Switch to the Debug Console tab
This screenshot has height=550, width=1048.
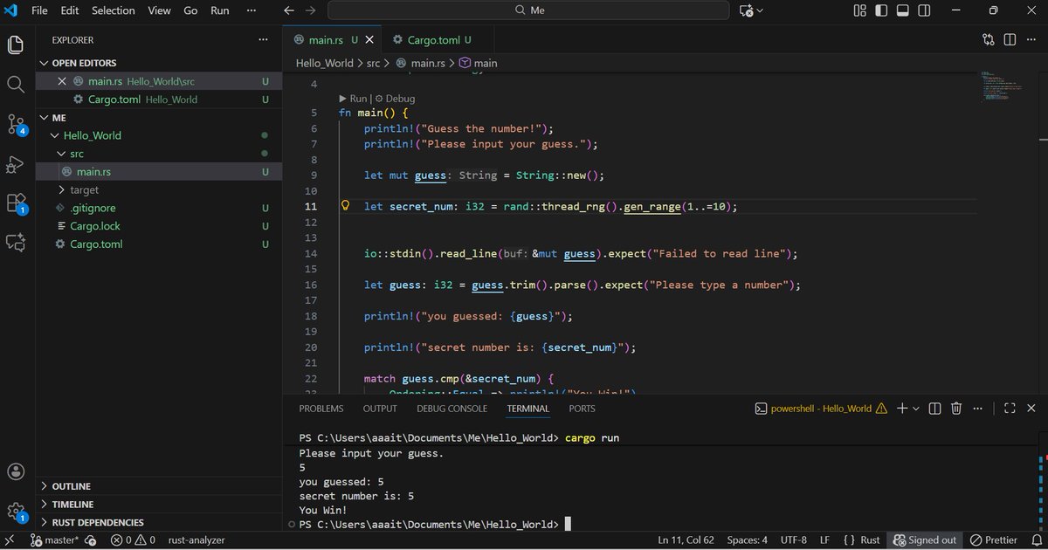tap(452, 409)
